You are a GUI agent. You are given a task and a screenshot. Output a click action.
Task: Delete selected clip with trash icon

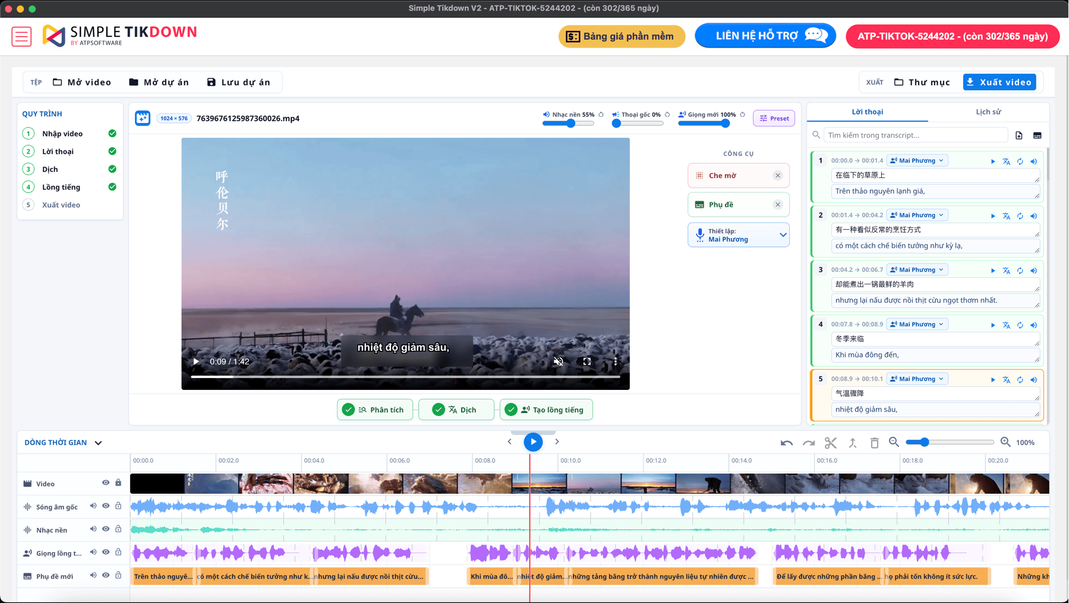tap(875, 443)
